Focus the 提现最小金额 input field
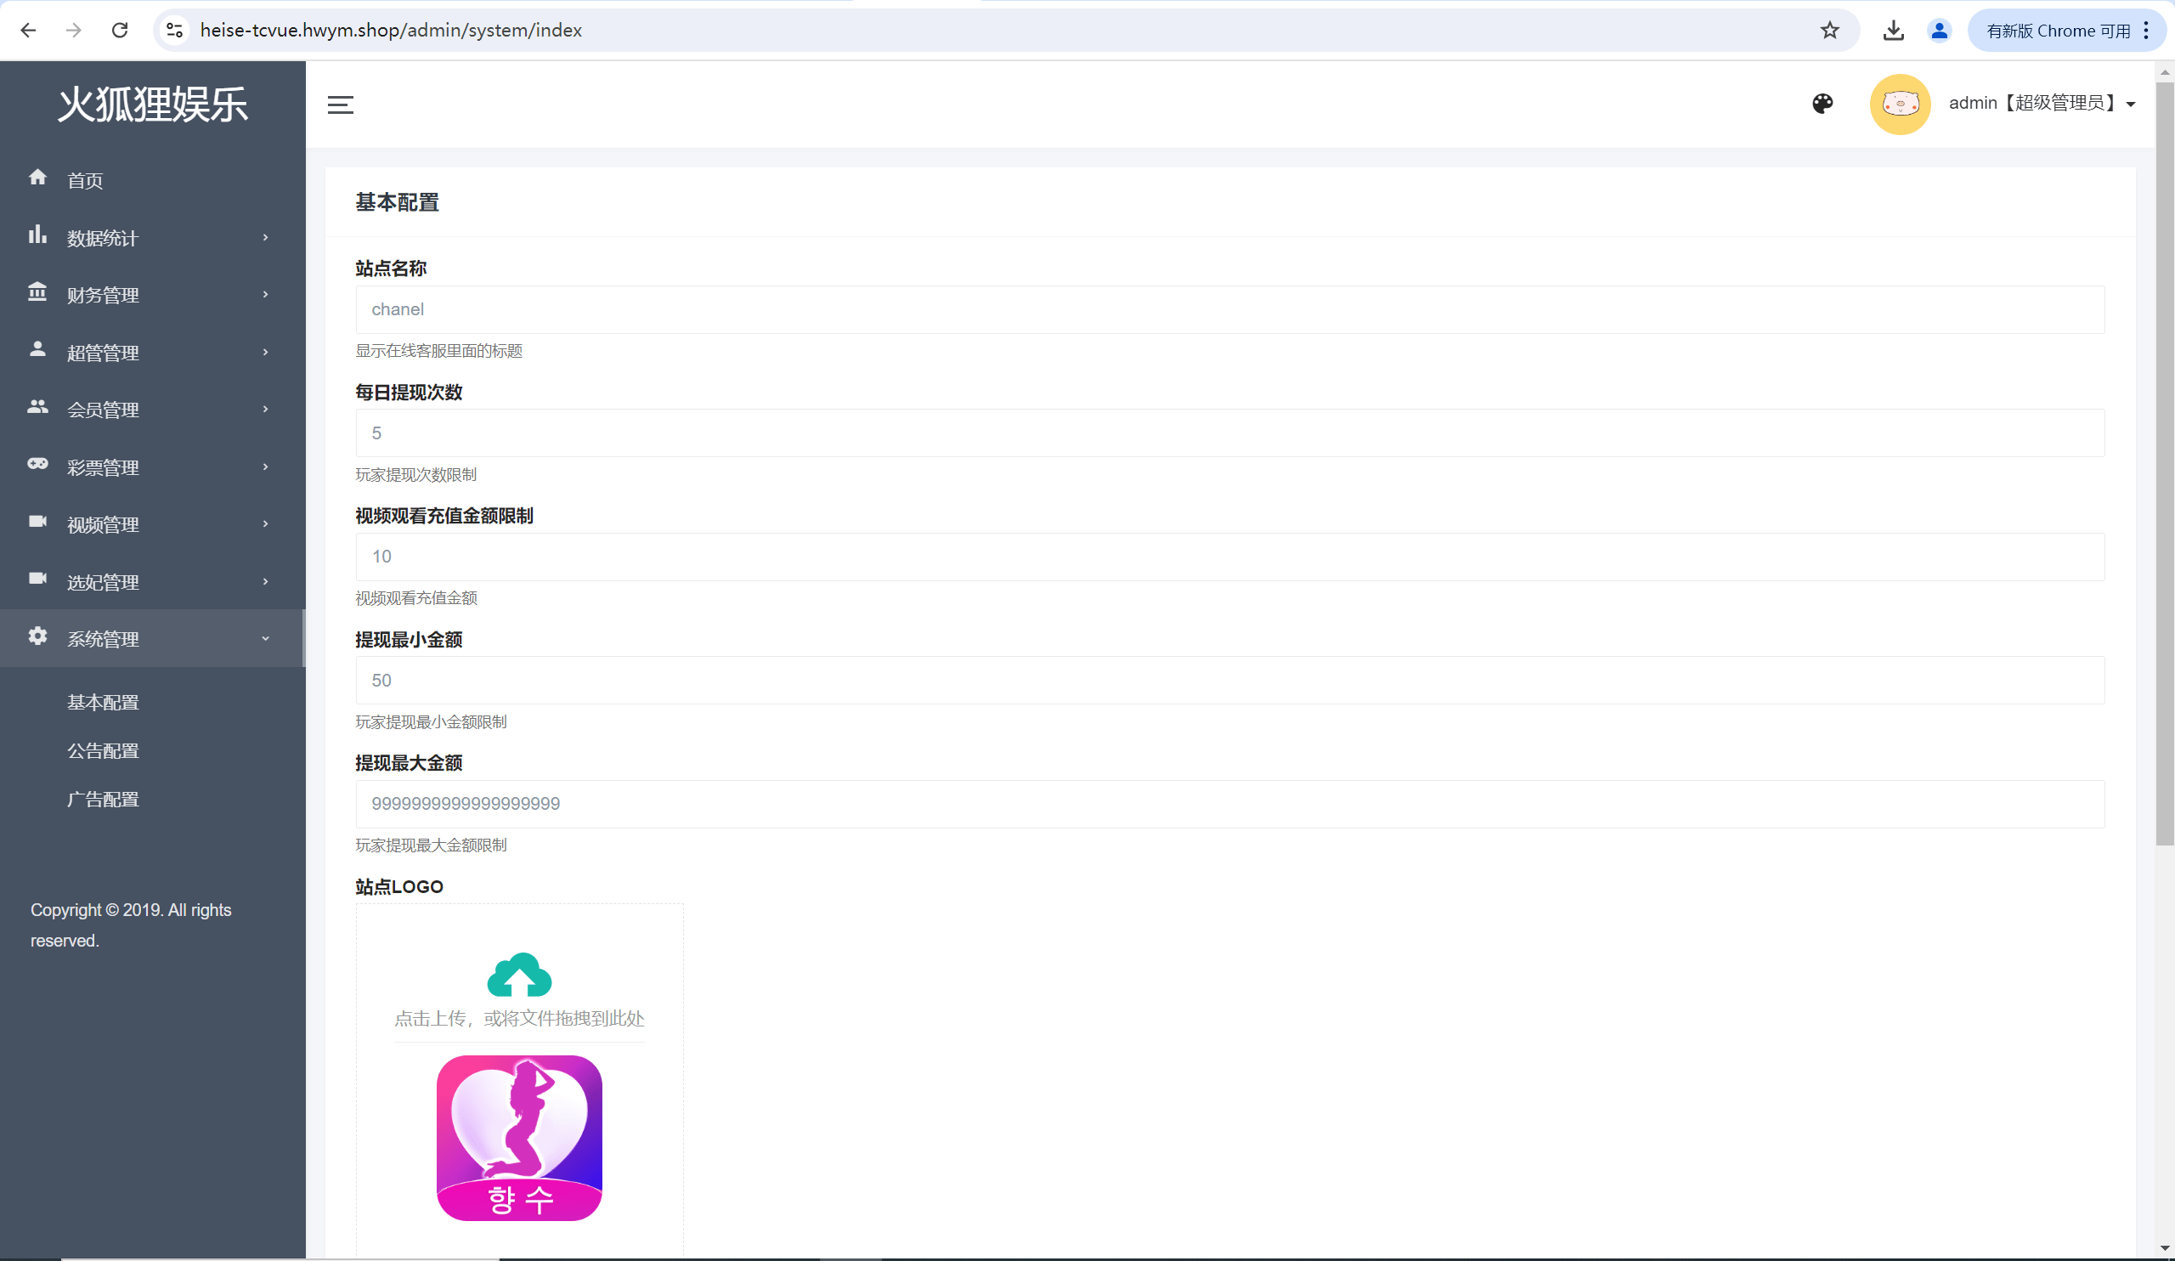Viewport: 2175px width, 1261px height. (x=1229, y=680)
